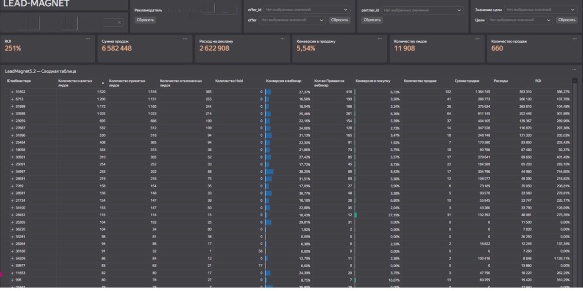Expand webmaster row 31896

tap(12, 135)
